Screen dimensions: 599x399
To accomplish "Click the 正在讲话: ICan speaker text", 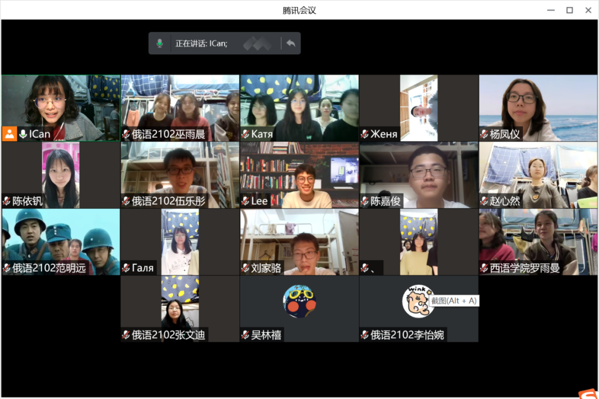I will 201,43.
